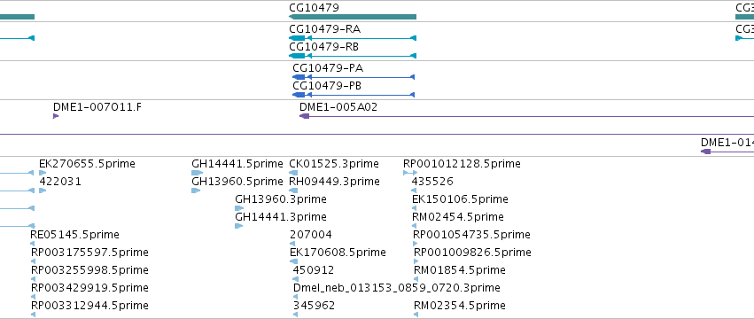Select the EK270655.5prime EST arrow
Image resolution: width=754 pixels, height=319 pixels.
[x=43, y=173]
